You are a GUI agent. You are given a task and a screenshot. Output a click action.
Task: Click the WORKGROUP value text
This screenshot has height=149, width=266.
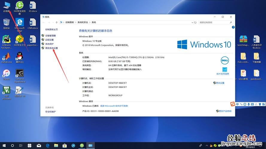click(115, 95)
